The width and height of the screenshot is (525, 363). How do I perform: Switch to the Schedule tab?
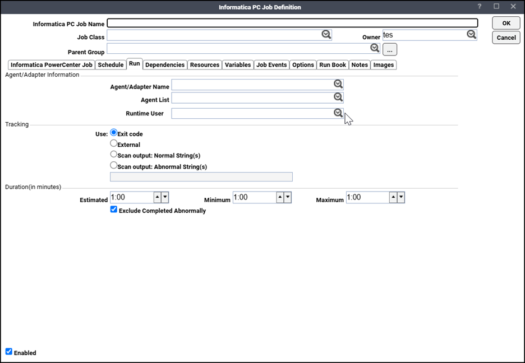(110, 65)
